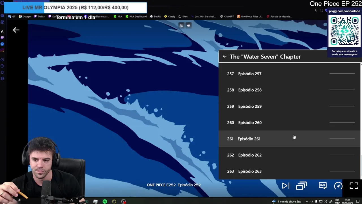Switch the POR PTB2 input language
Image resolution: width=362 pixels, height=204 pixels.
337,201
